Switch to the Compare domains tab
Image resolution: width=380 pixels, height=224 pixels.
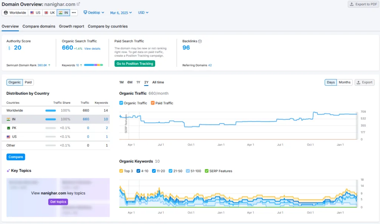coord(39,26)
